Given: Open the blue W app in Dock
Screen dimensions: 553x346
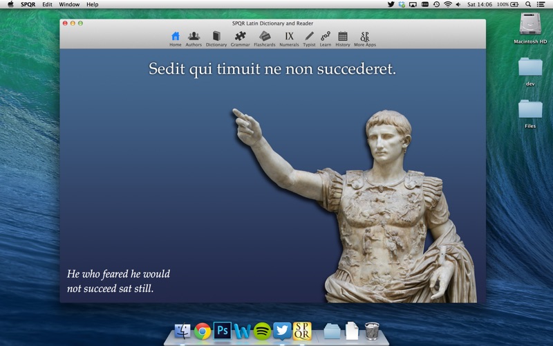Looking at the screenshot, I should pyautogui.click(x=243, y=331).
